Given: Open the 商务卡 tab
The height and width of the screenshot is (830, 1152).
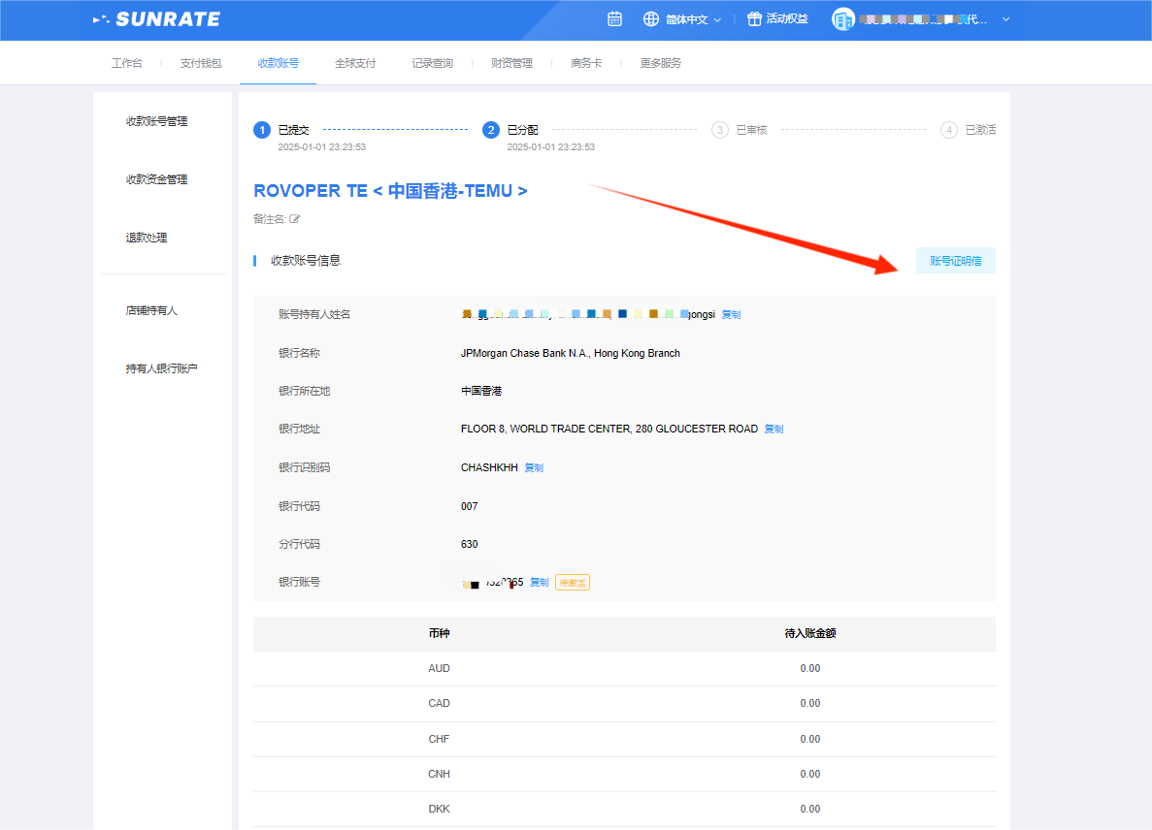Looking at the screenshot, I should click(x=586, y=63).
